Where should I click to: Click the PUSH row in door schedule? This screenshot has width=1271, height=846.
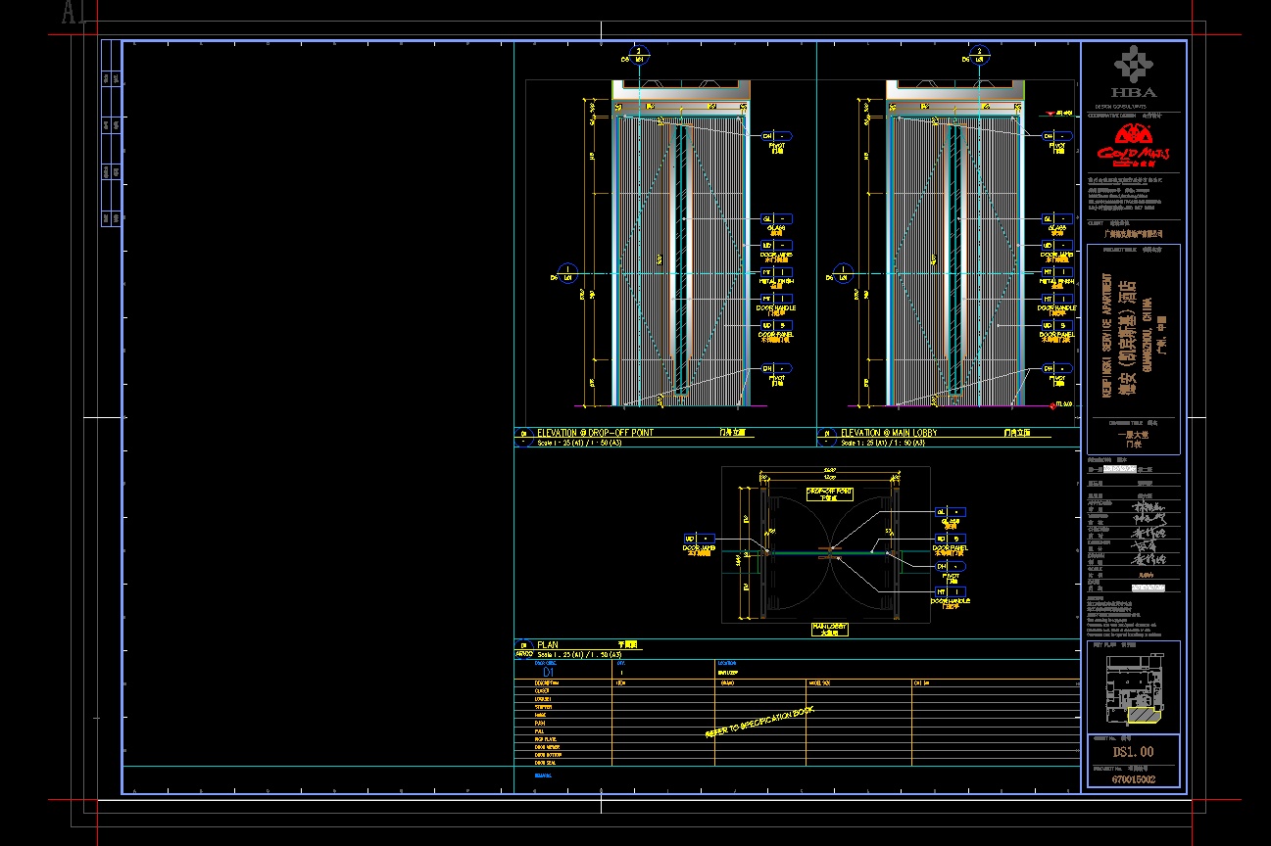(797, 723)
